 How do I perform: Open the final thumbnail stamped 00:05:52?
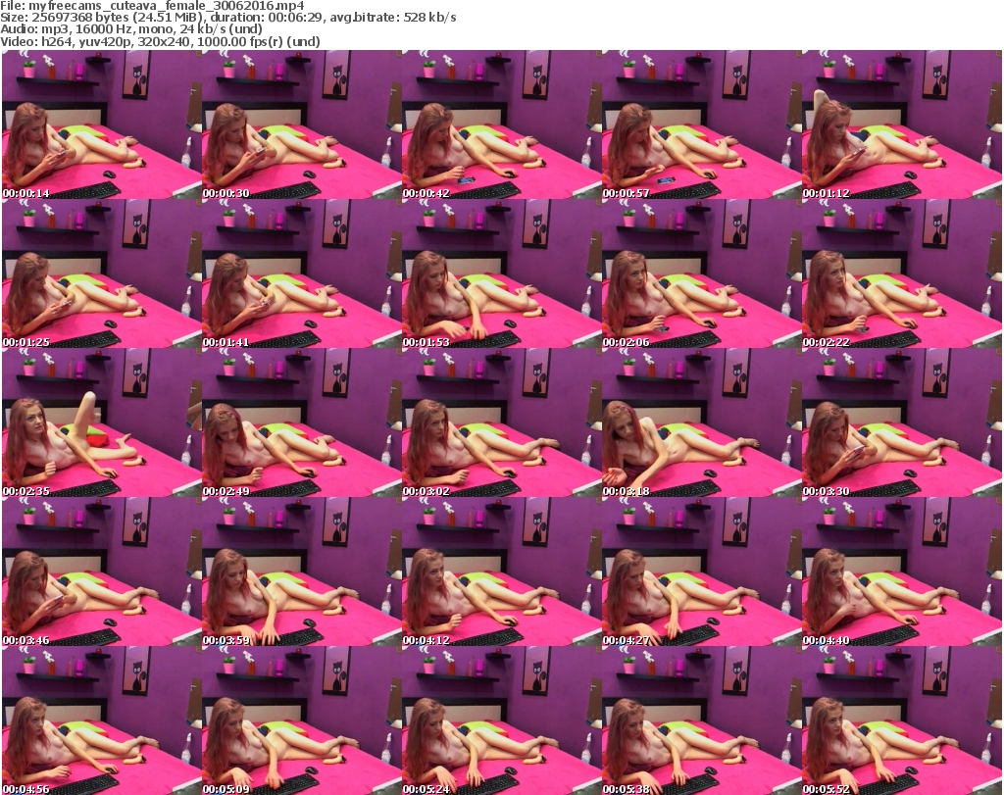click(x=902, y=720)
